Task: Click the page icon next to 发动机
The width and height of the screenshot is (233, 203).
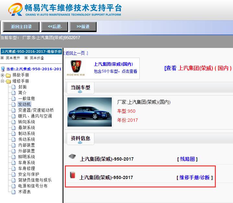Action: pyautogui.click(x=14, y=104)
